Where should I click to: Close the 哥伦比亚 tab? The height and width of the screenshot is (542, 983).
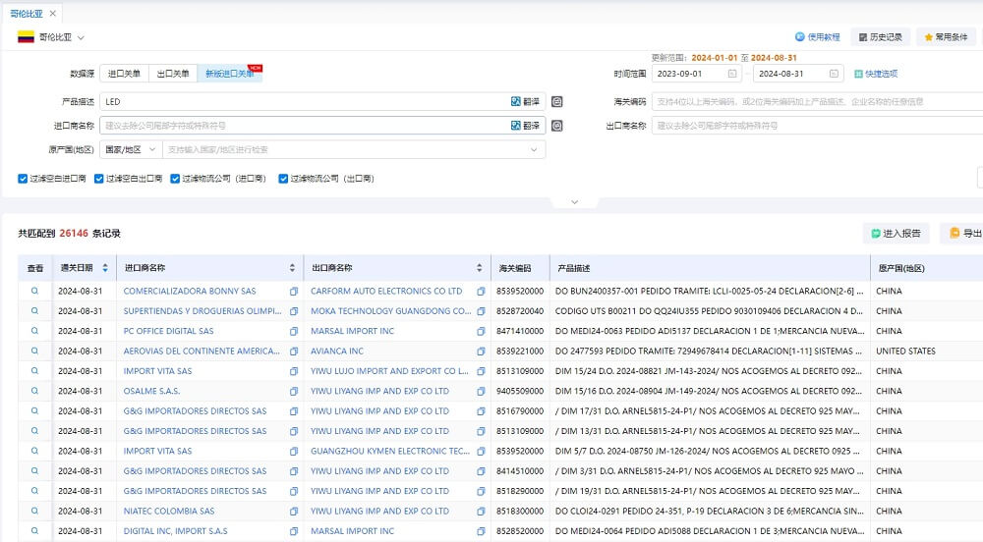pyautogui.click(x=53, y=13)
